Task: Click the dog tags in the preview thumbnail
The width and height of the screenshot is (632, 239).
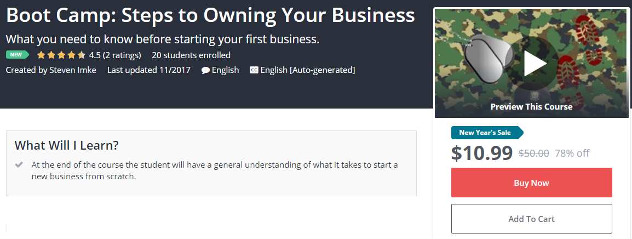Action: click(485, 60)
